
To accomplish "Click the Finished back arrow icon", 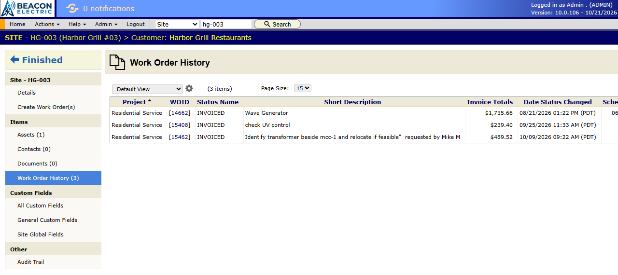I will coord(14,60).
